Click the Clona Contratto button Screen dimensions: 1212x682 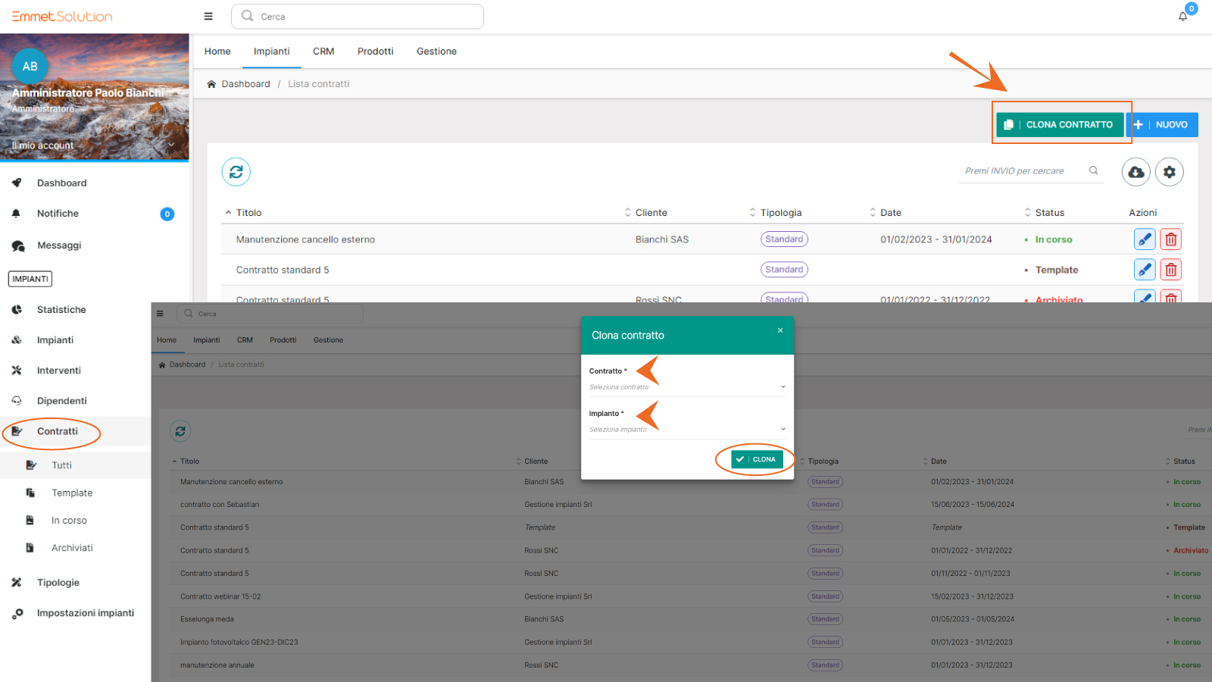click(x=1060, y=125)
